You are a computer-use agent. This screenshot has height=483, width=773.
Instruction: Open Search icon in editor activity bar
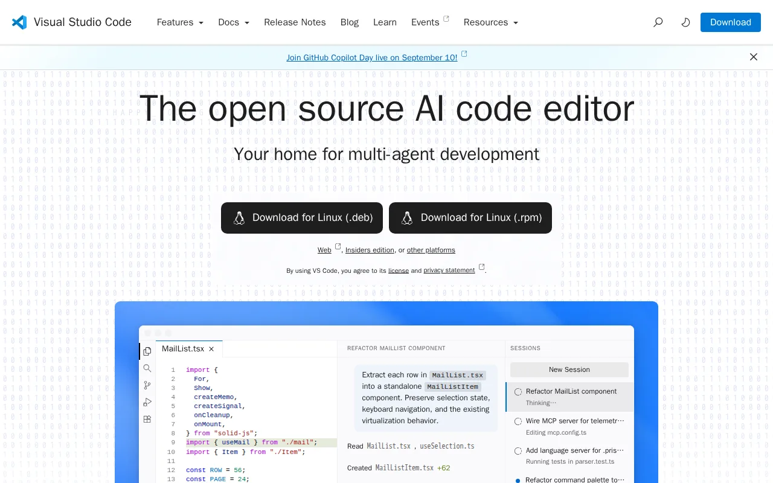147,368
